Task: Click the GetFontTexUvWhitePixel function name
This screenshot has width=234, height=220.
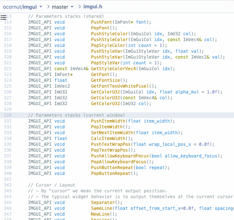Action: [x=120, y=86]
